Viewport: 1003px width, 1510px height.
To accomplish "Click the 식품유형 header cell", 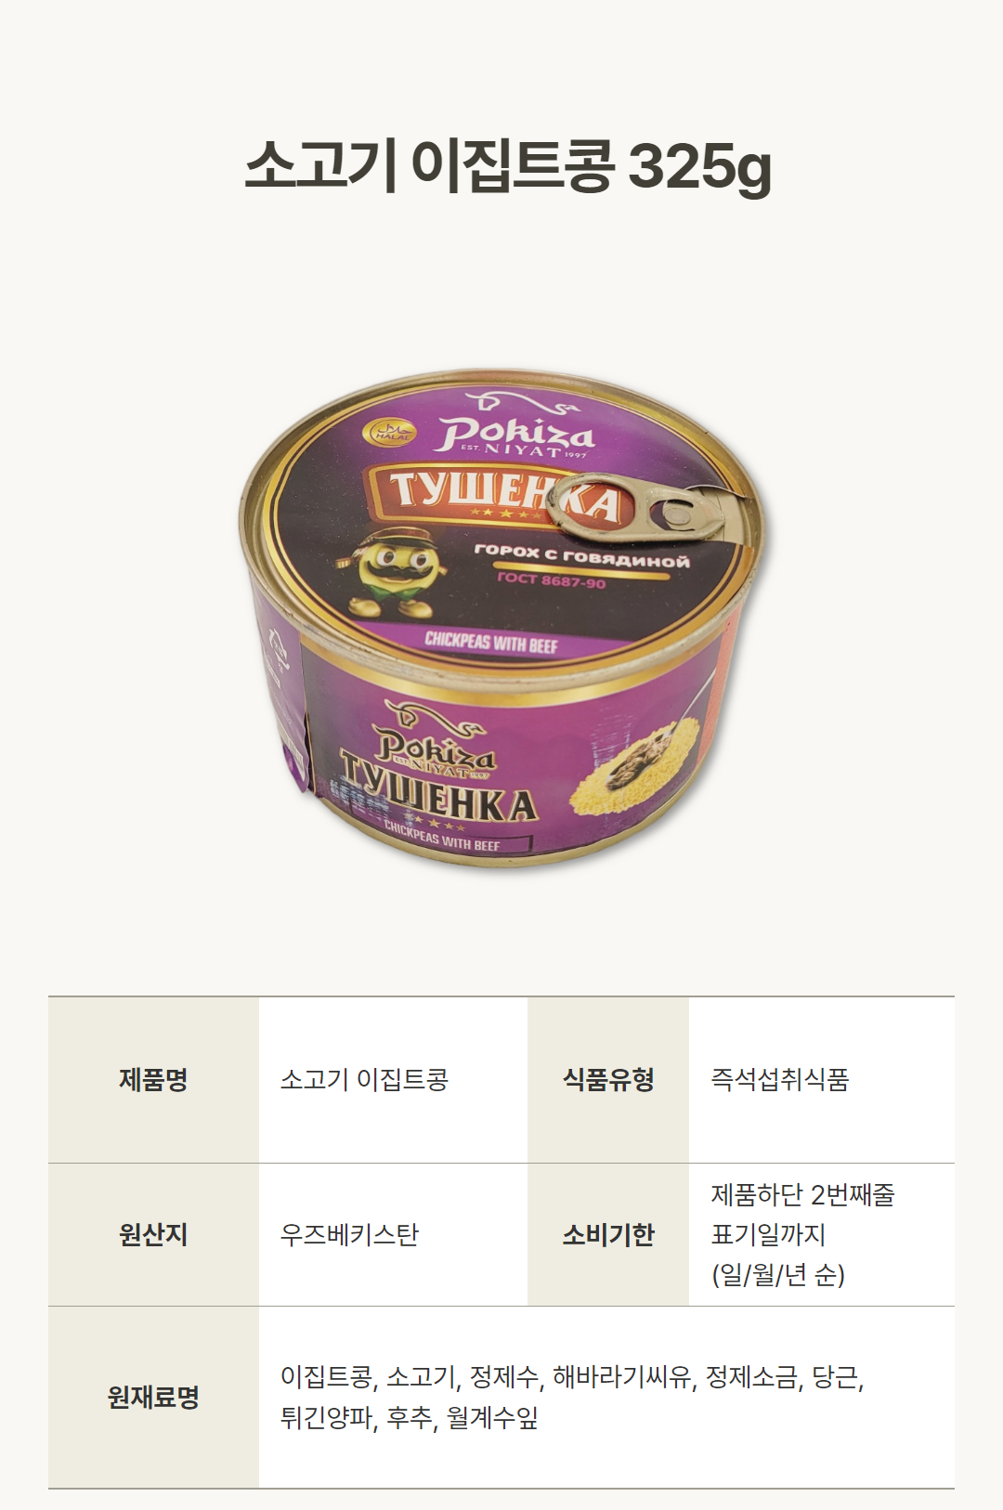I will click(608, 1079).
